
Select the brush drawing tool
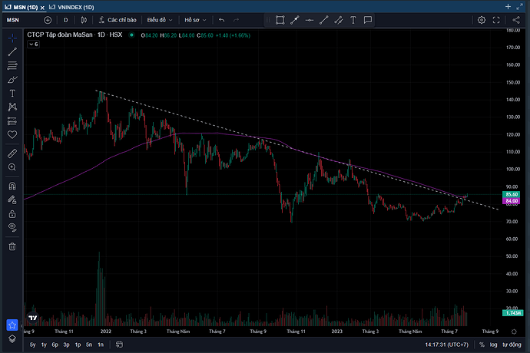tap(12, 80)
